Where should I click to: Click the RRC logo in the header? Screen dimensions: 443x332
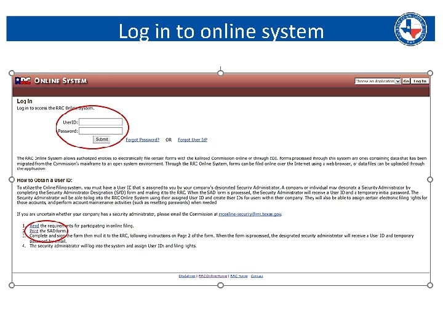pyautogui.click(x=23, y=81)
